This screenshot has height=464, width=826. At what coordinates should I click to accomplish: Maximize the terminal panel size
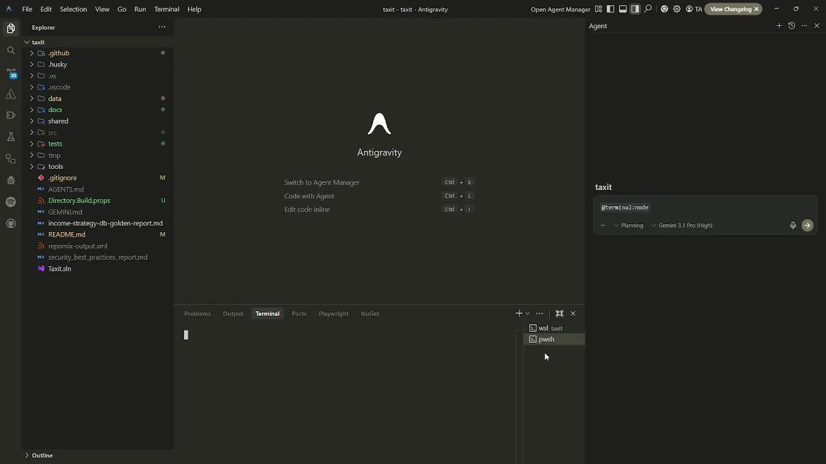click(559, 313)
